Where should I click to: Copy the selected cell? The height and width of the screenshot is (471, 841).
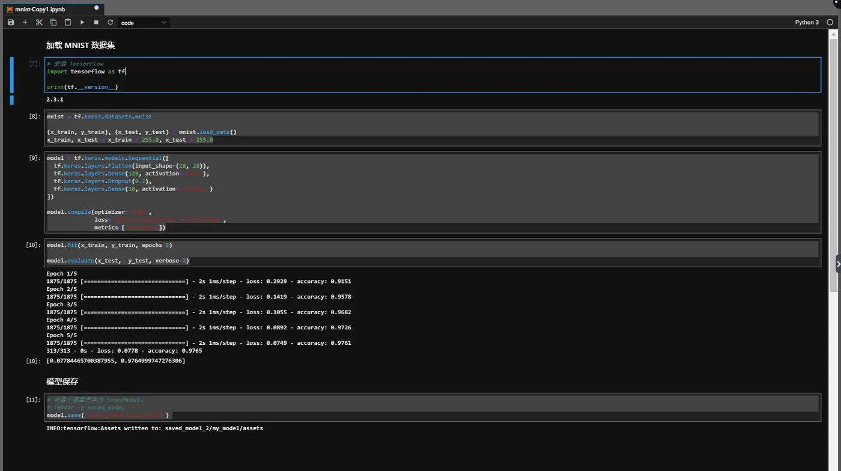click(x=53, y=22)
